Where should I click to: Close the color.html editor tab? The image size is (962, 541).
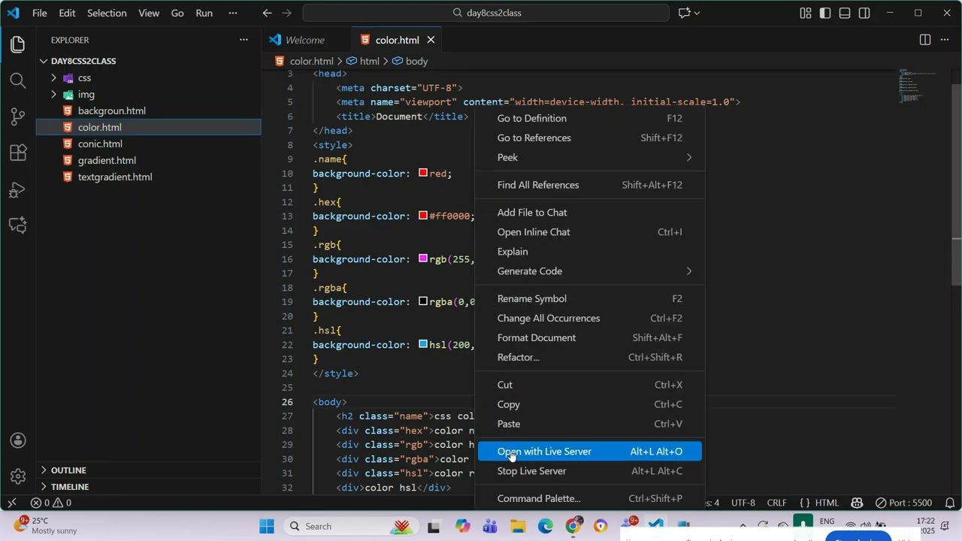431,40
